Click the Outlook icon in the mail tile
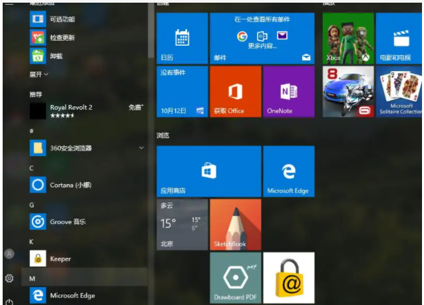The width and height of the screenshot is (424, 305). tap(262, 36)
